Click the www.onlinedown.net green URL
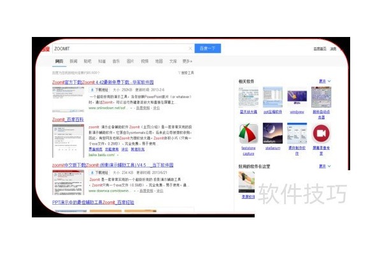Image resolution: width=382 pixels, height=255 pixels. pos(108,108)
